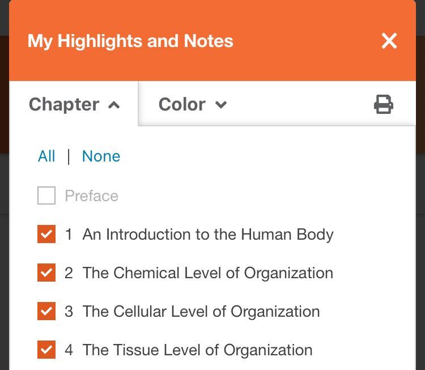This screenshot has height=370, width=425.
Task: Close the My Highlights and Notes panel
Action: pos(389,41)
